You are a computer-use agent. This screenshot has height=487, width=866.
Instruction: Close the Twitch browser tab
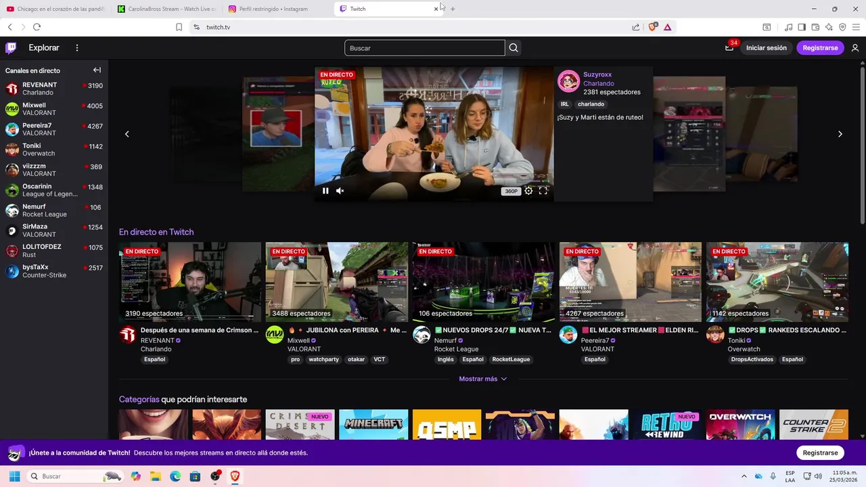(x=436, y=9)
